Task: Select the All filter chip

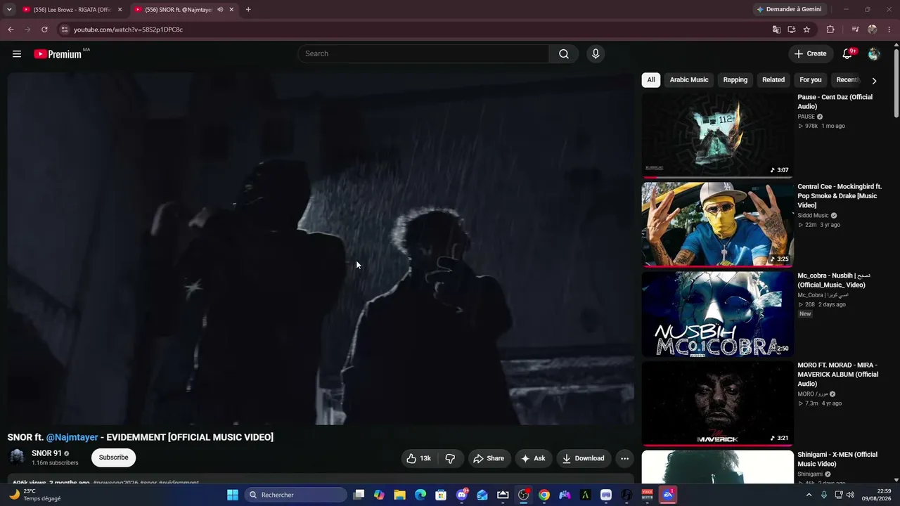Action: tap(651, 80)
